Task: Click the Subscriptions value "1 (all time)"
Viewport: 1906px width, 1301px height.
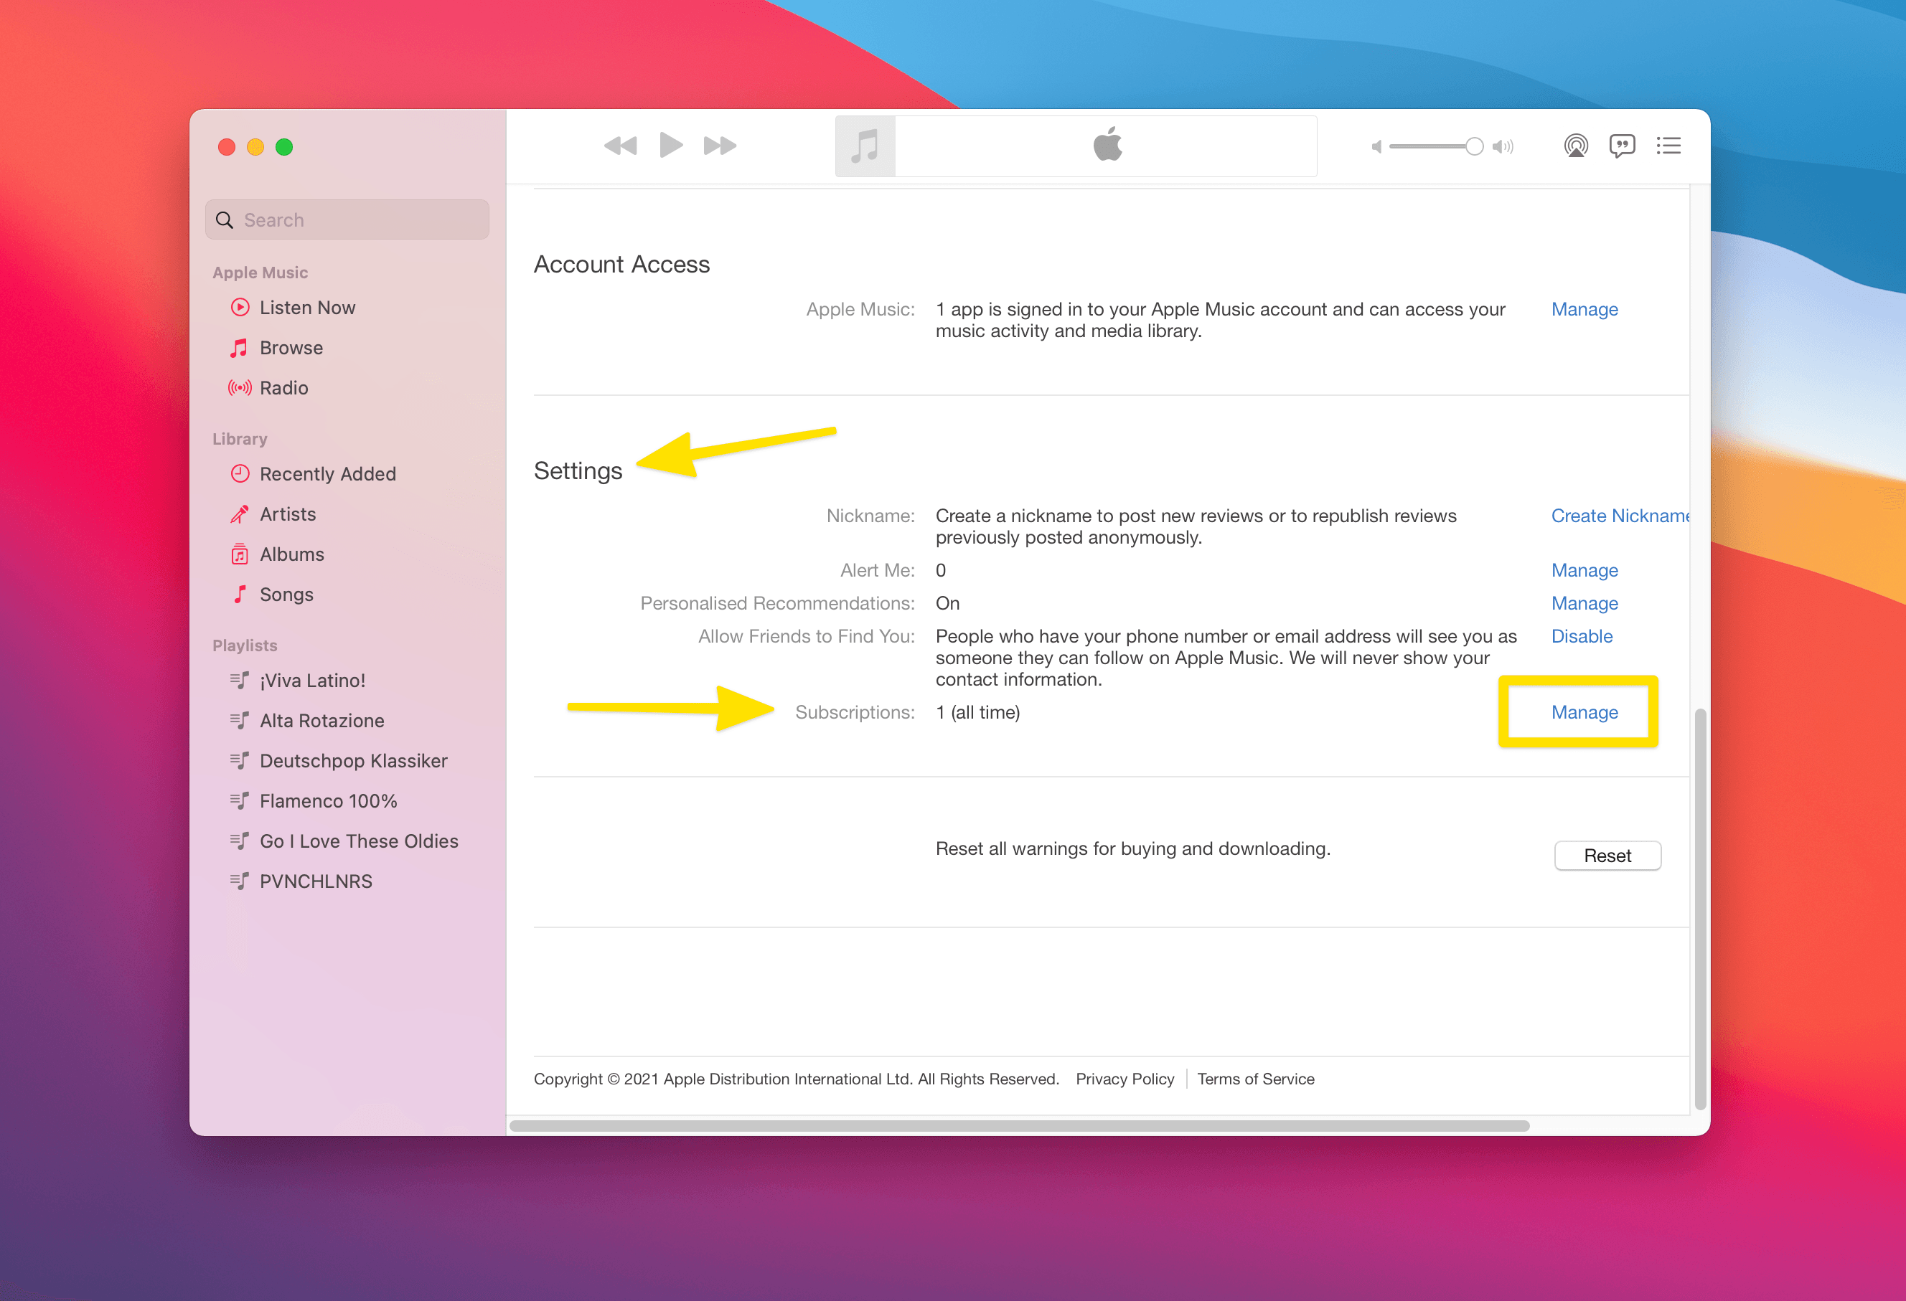Action: (977, 712)
